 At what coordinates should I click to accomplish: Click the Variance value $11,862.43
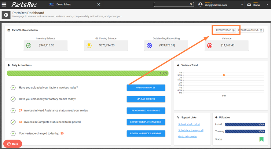point(227,45)
